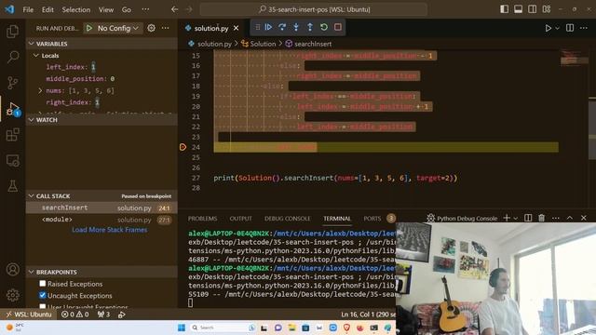
Task: Maximize the panel size chevron
Action: click(569, 218)
